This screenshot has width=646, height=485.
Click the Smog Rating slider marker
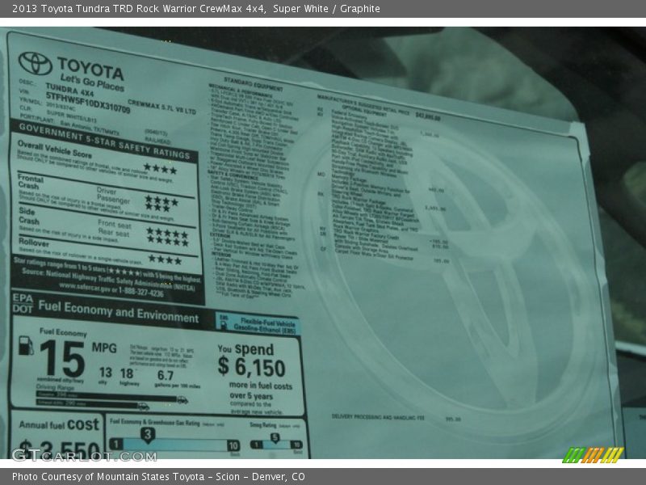click(275, 439)
